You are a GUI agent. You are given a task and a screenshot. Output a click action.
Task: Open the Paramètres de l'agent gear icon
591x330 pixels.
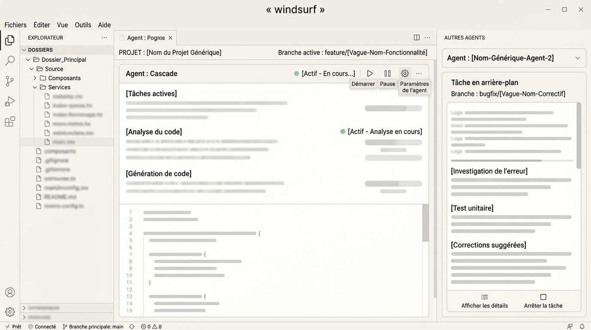point(405,73)
